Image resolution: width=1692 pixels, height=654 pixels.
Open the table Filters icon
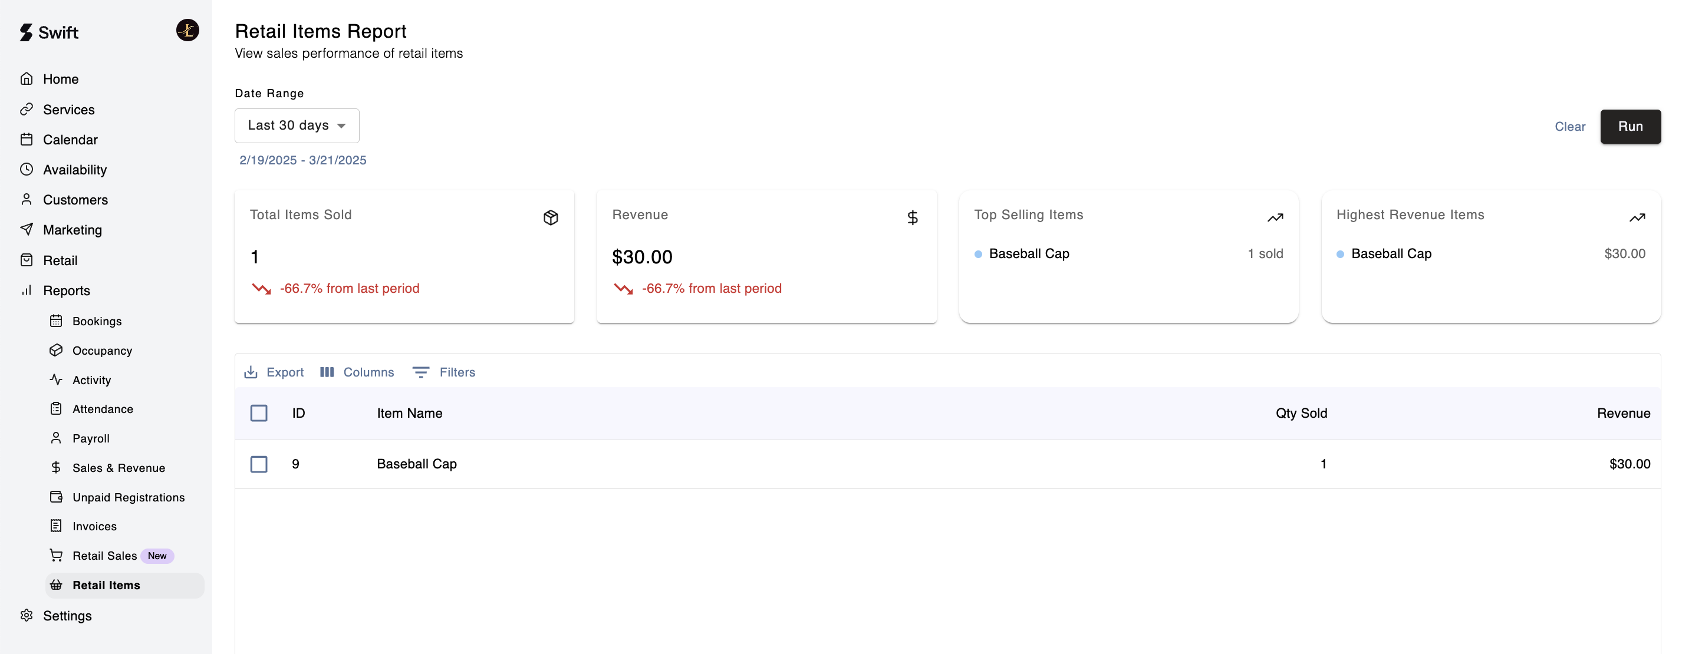coord(420,372)
